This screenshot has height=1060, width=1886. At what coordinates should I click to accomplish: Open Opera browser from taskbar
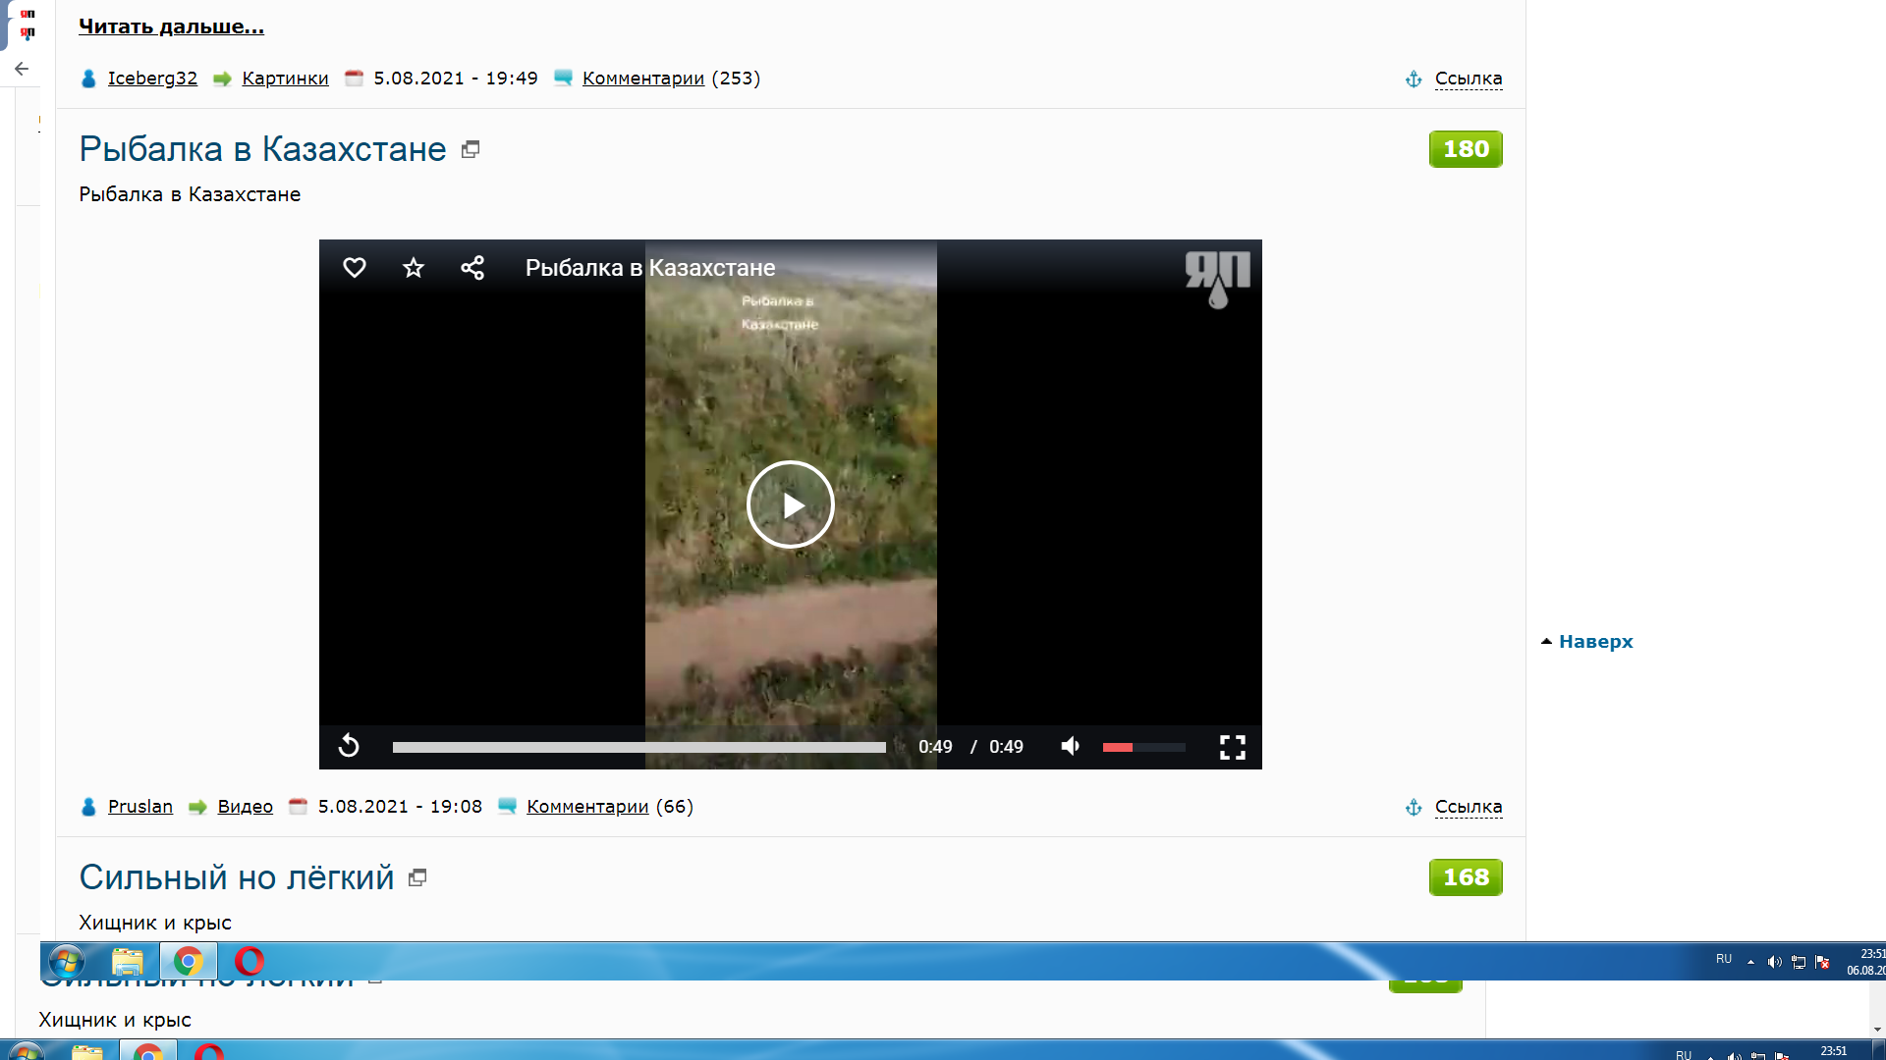[x=250, y=961]
